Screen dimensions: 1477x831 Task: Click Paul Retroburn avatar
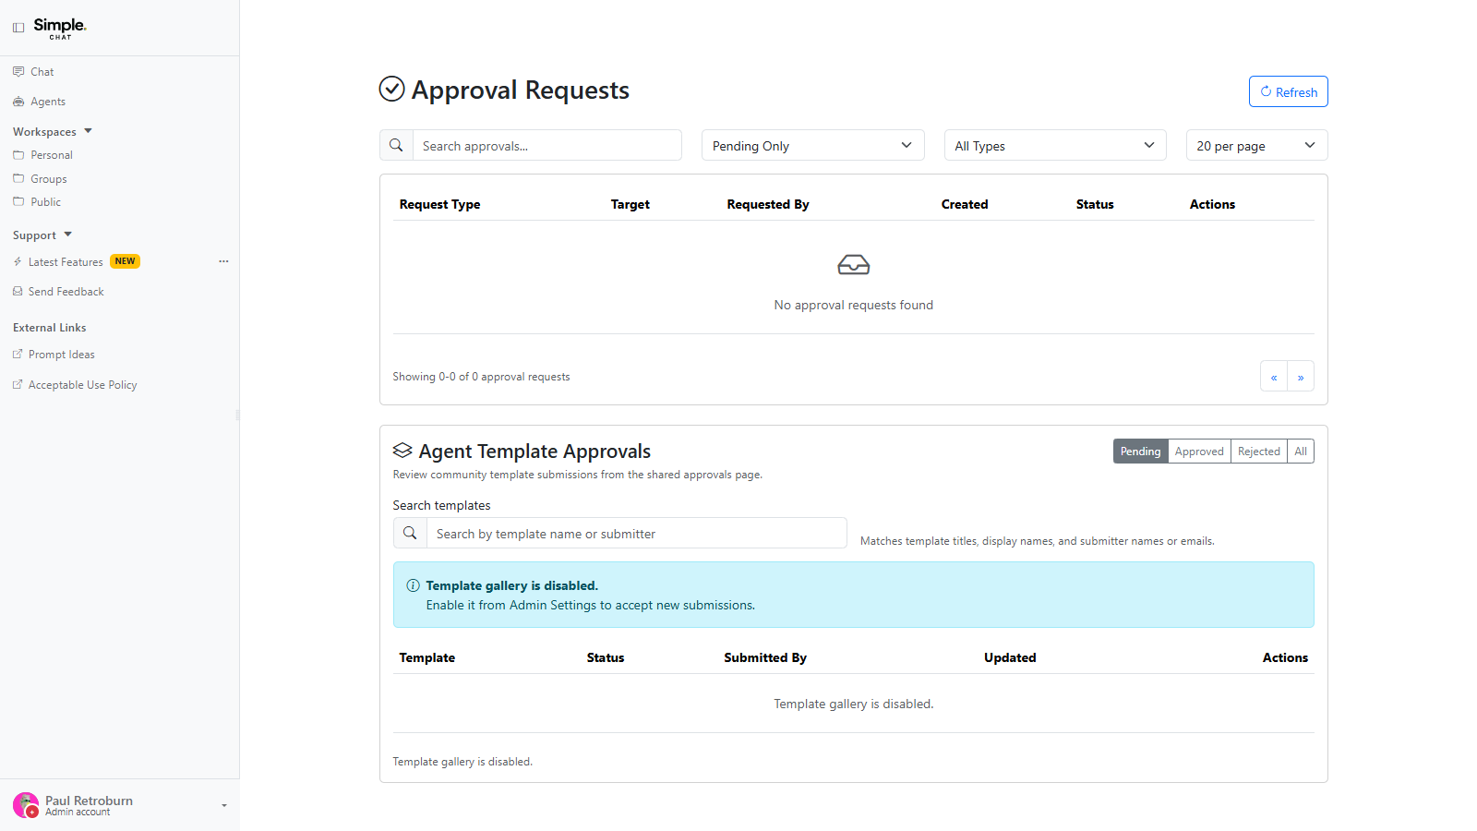click(x=26, y=805)
